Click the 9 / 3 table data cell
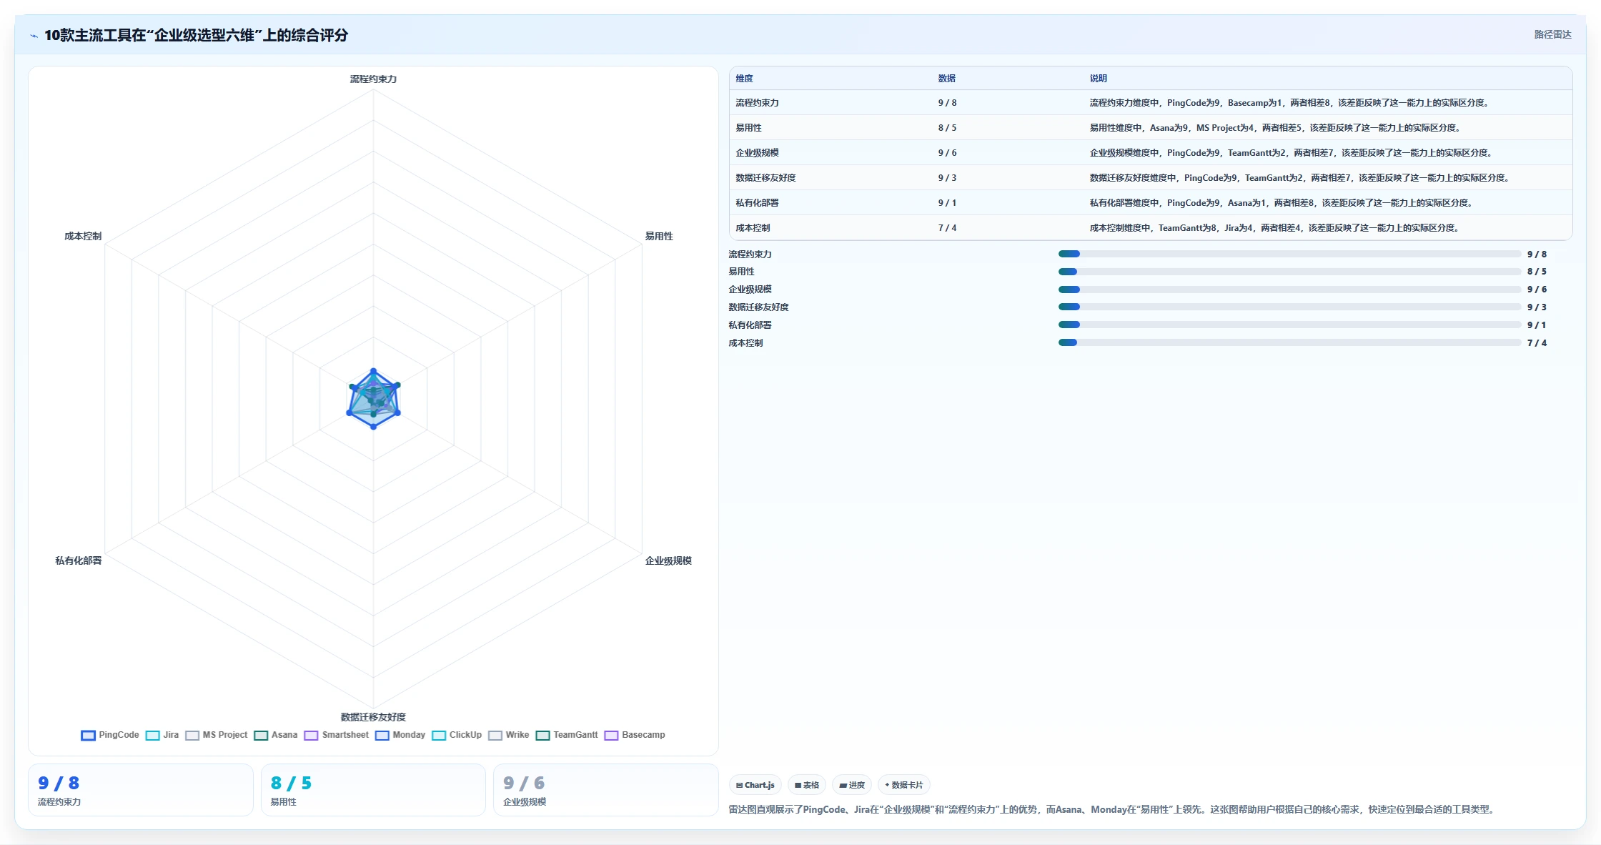Screen dimensions: 1601x845 (x=947, y=178)
